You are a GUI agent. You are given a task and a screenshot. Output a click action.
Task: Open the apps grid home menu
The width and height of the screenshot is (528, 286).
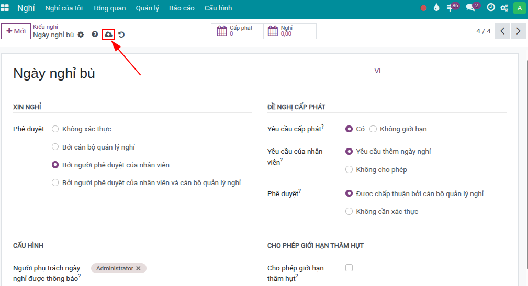[5, 8]
